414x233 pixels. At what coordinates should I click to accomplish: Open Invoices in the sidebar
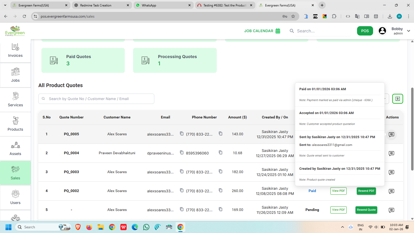point(15,51)
